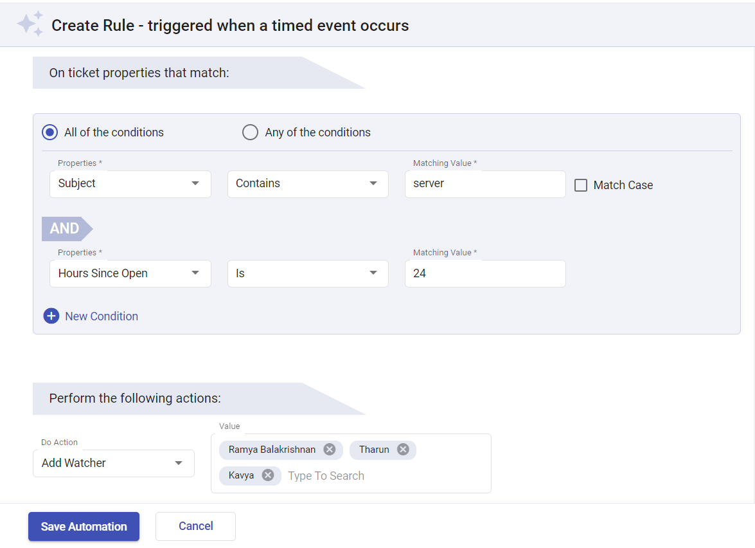Remove Ramya Balakrishnan from watchers
Viewport: 755px width, 548px height.
click(328, 450)
